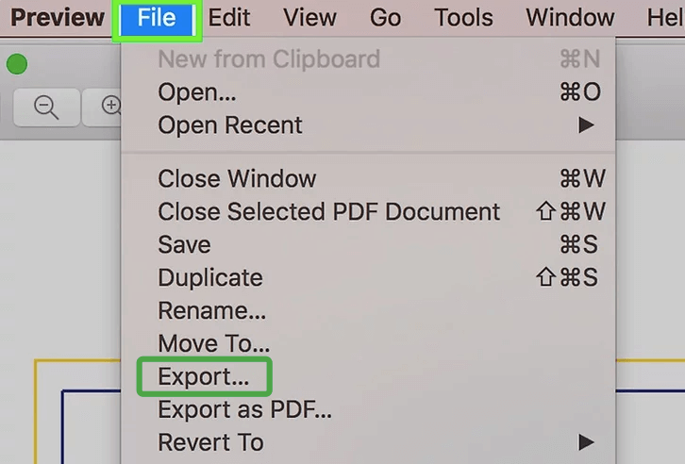Viewport: 685px width, 464px height.
Task: Choose Save from the File menu
Action: [x=184, y=244]
